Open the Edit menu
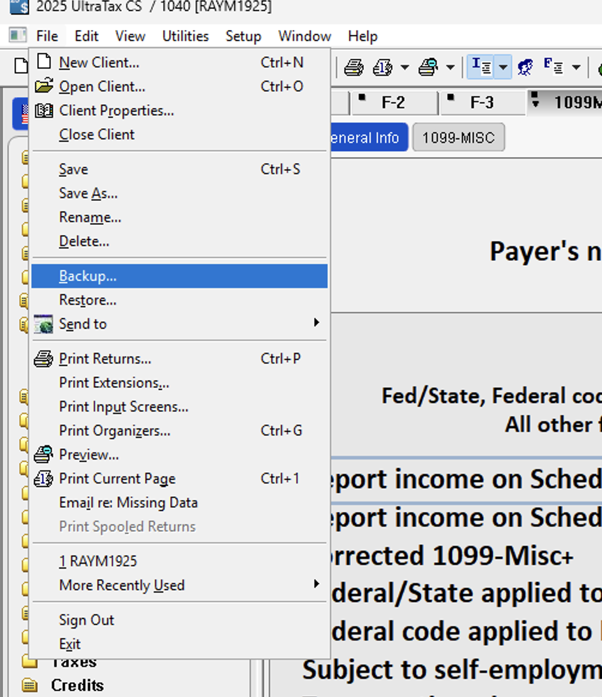 click(x=86, y=36)
